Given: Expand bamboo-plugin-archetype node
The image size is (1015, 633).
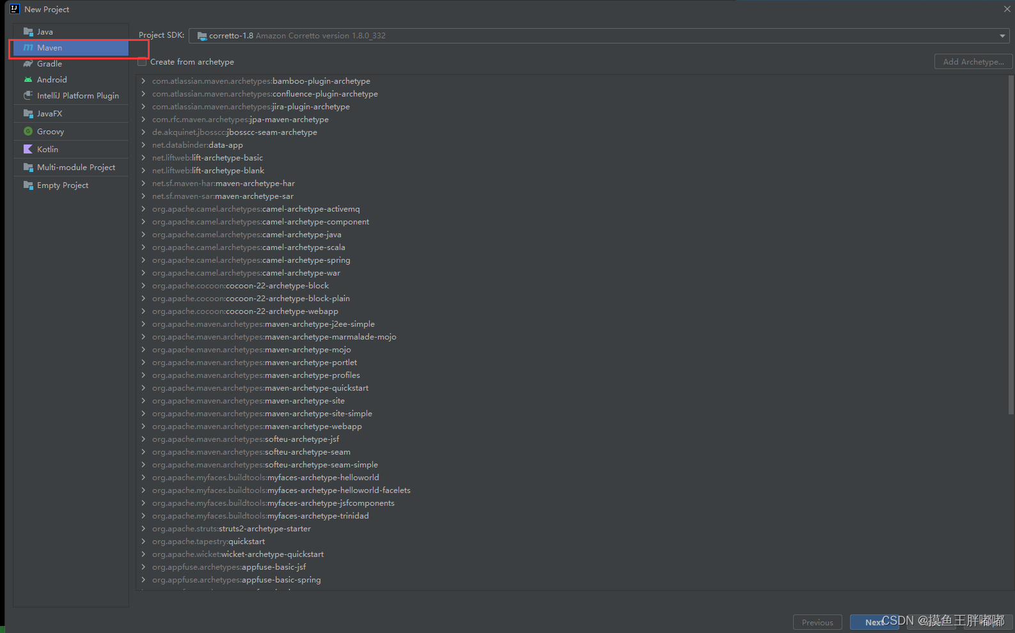Looking at the screenshot, I should (143, 81).
